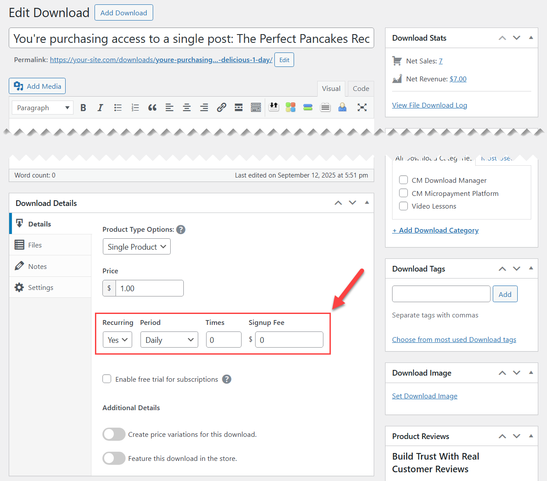Insert a Read More tag
This screenshot has height=481, width=547.
pyautogui.click(x=238, y=107)
